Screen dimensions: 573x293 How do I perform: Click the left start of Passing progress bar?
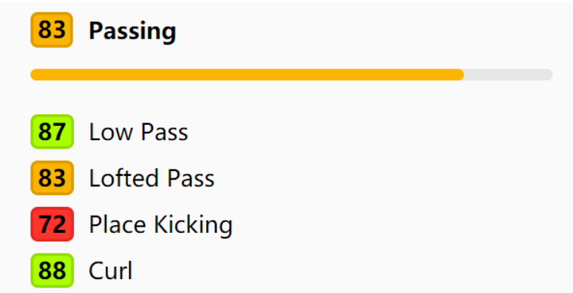click(36, 75)
